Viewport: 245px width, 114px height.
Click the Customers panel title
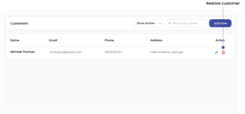19,23
